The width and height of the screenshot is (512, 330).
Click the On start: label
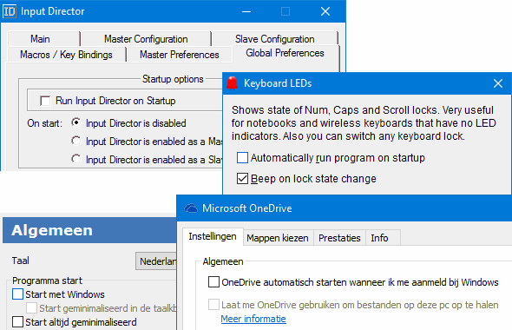click(45, 123)
